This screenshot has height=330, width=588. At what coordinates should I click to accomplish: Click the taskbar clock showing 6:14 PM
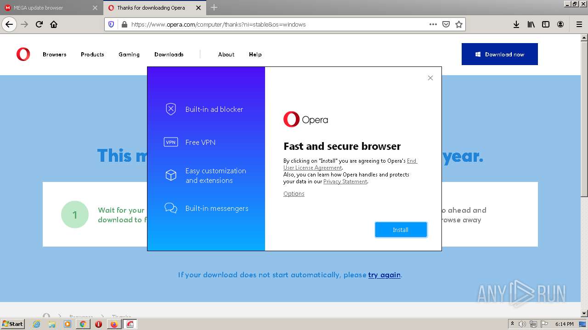pos(564,324)
